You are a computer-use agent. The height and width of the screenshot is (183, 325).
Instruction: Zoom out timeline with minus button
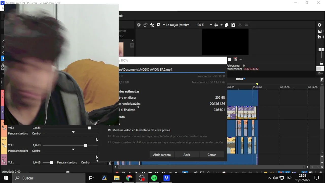tap(318, 167)
